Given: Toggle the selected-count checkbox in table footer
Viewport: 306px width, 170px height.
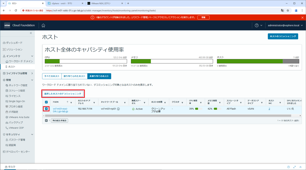Looking at the screenshot, I should pos(46,120).
